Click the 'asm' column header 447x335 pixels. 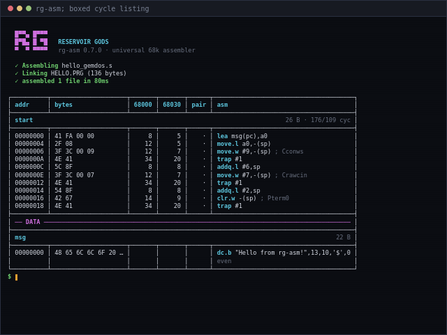222,105
